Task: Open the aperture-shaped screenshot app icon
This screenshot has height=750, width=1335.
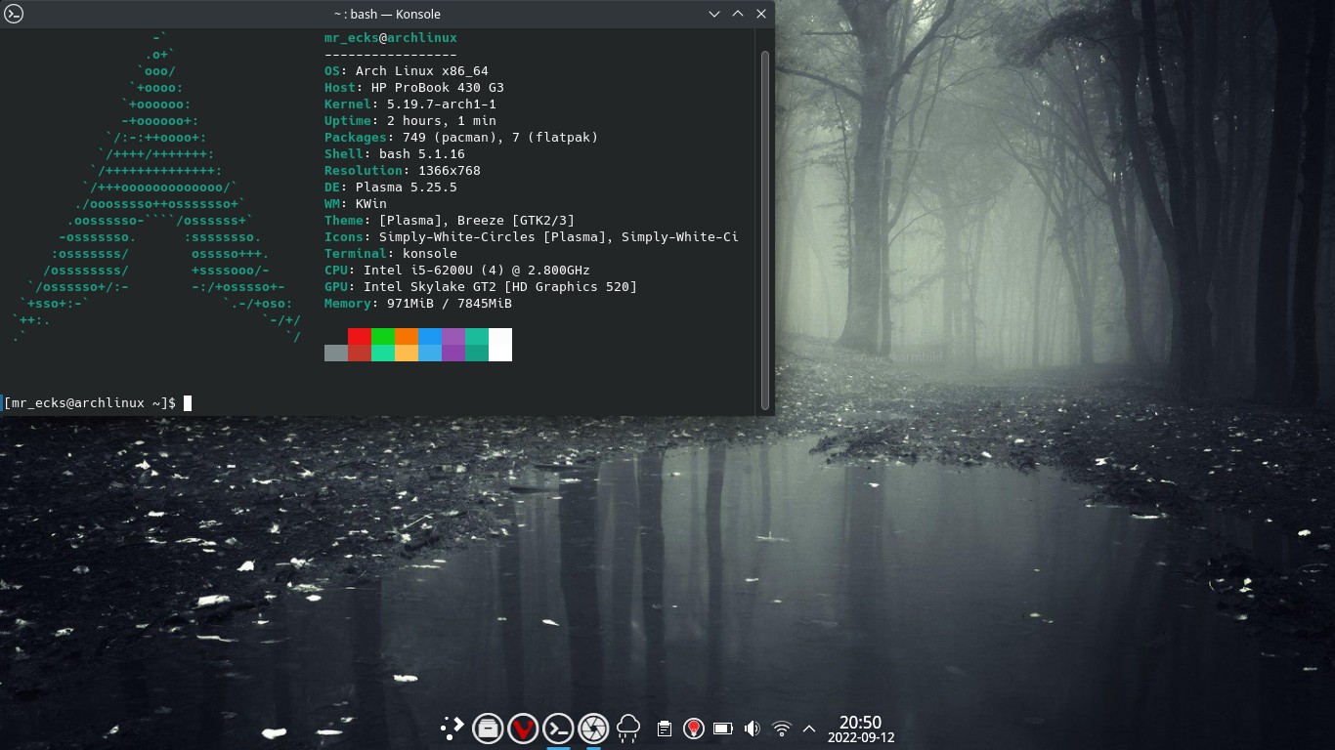Action: (593, 728)
